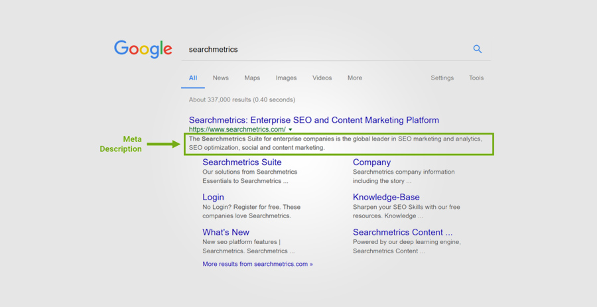Expand the More search menu
597x307 pixels.
[355, 78]
